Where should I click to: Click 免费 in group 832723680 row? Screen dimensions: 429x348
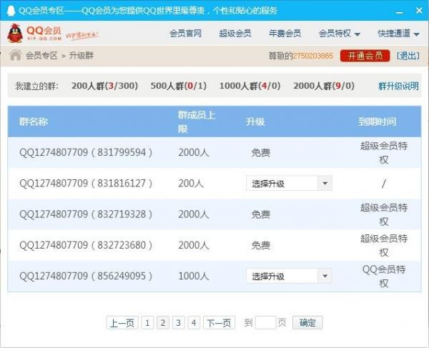[261, 246]
